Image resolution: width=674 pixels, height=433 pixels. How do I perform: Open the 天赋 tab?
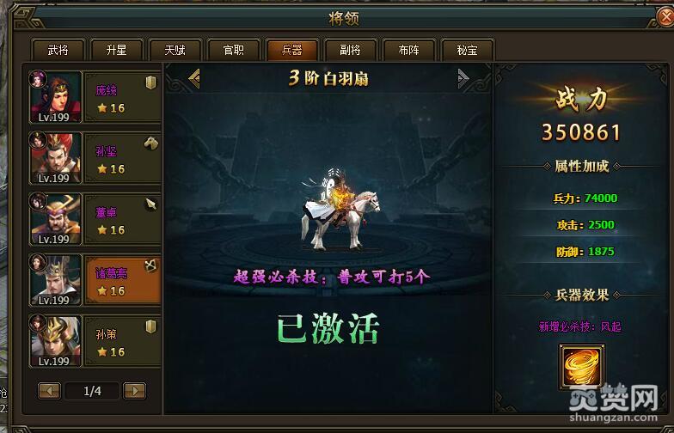click(175, 50)
